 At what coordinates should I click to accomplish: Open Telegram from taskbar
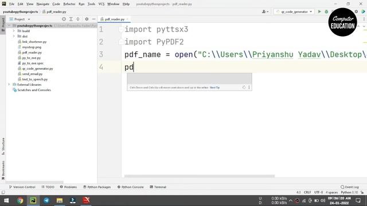click(46, 200)
